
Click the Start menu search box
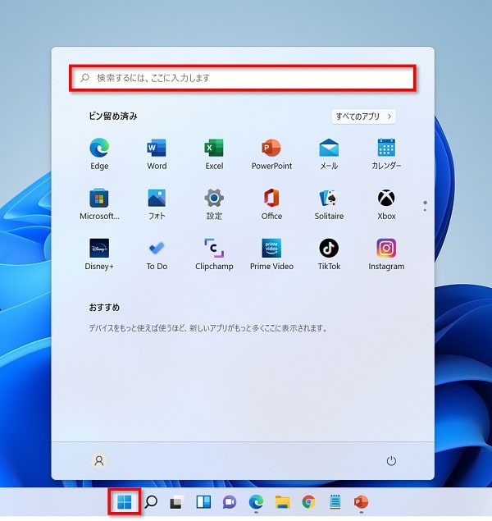point(243,78)
